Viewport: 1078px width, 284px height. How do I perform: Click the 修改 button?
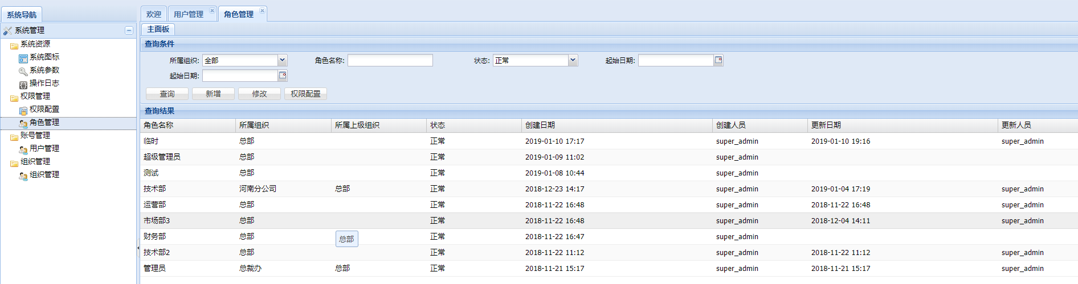point(259,94)
